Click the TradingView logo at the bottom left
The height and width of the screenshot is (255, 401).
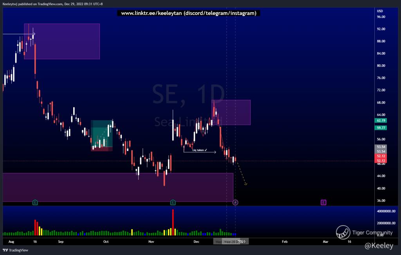(x=15, y=250)
